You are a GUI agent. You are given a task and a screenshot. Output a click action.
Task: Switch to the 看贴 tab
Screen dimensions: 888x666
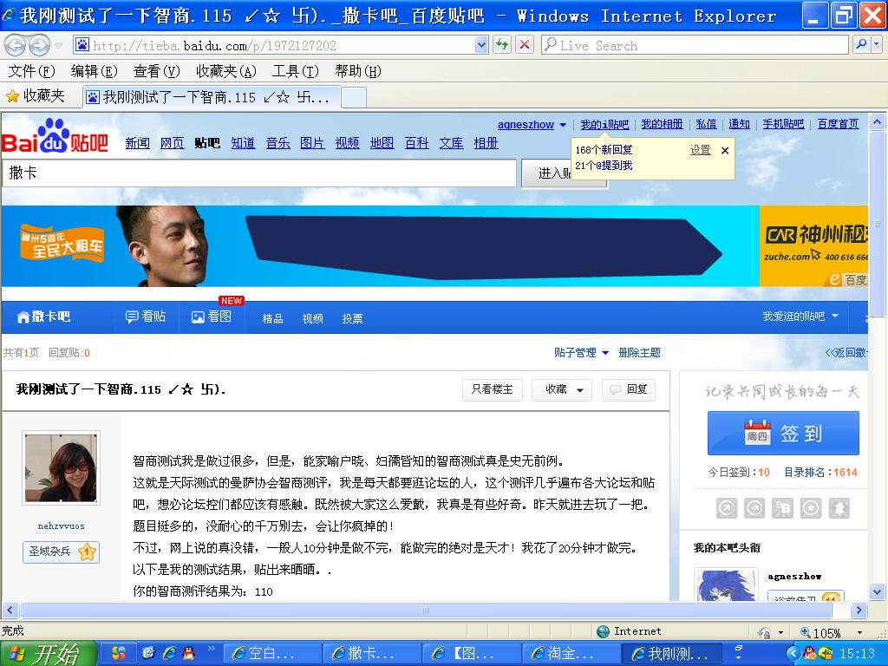(x=146, y=317)
